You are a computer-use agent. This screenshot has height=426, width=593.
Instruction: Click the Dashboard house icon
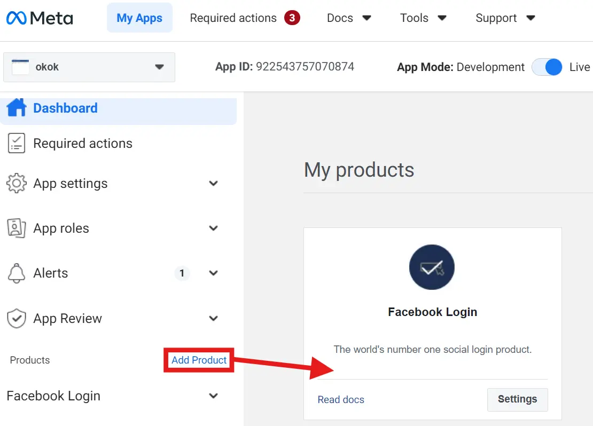tap(17, 108)
